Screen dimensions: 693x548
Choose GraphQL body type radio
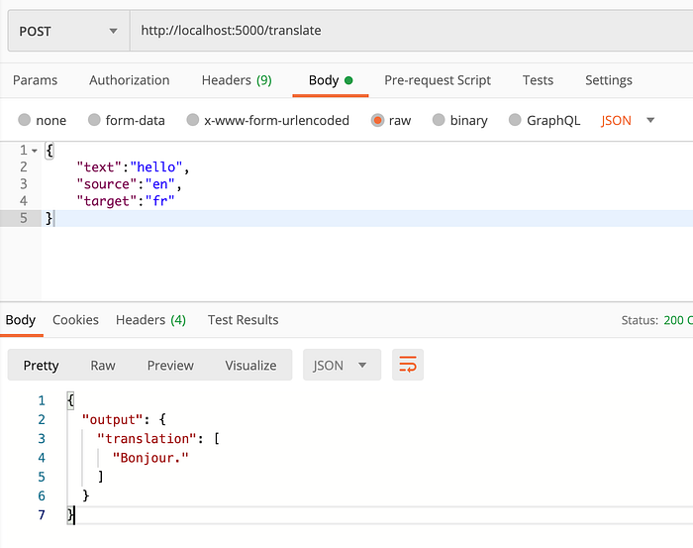(515, 120)
